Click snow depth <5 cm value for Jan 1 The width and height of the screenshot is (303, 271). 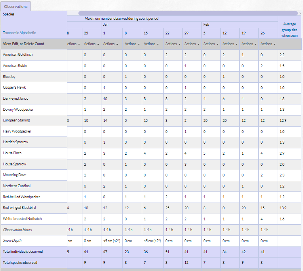click(x=112, y=241)
